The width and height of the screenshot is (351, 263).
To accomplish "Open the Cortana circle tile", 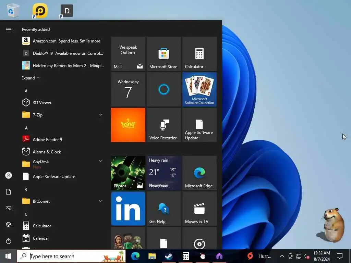I will [164, 89].
